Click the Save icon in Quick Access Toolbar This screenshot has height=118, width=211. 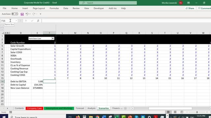point(22,14)
